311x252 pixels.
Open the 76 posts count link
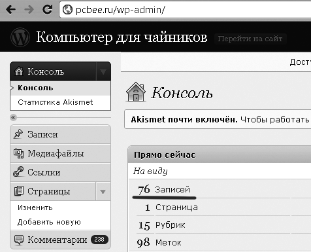[144, 189]
